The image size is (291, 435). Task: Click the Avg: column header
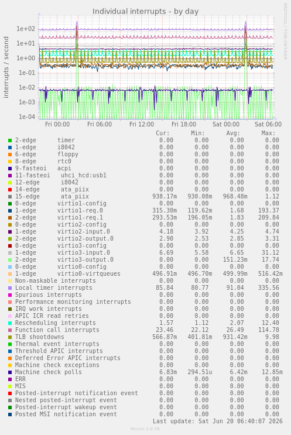pyautogui.click(x=233, y=133)
